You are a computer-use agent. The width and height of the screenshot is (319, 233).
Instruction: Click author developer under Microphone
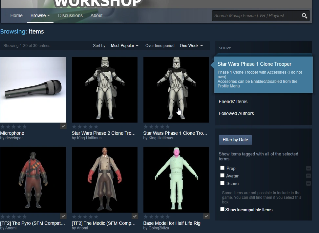point(14,138)
